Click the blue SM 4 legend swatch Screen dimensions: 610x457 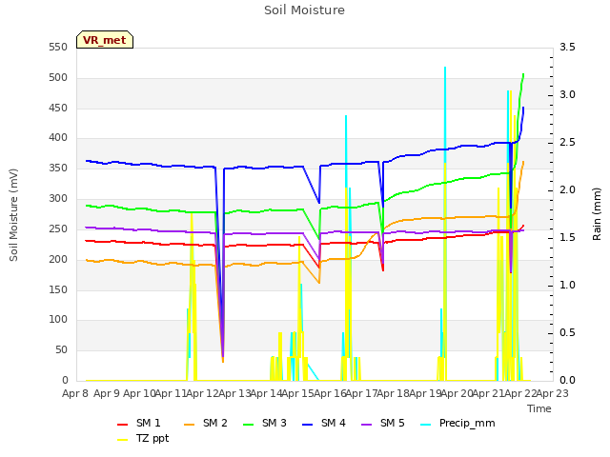(307, 424)
